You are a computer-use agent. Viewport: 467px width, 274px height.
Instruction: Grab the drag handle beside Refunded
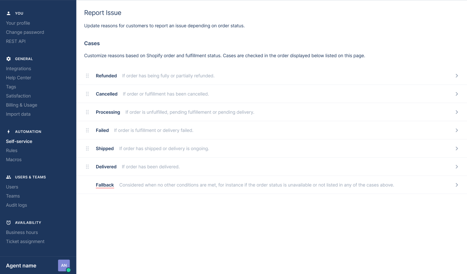click(88, 76)
